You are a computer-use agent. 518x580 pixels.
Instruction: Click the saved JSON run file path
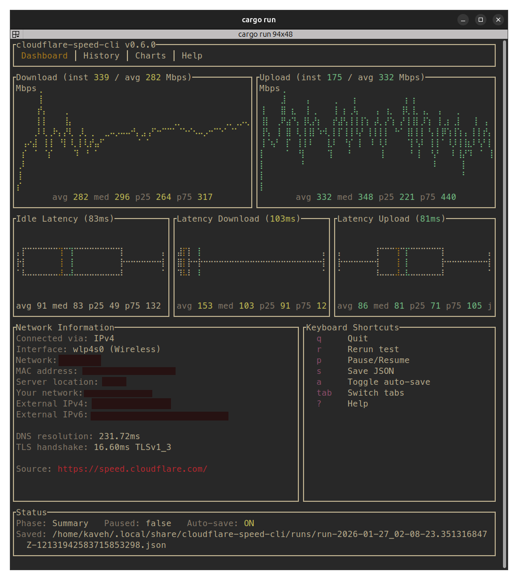click(259, 534)
